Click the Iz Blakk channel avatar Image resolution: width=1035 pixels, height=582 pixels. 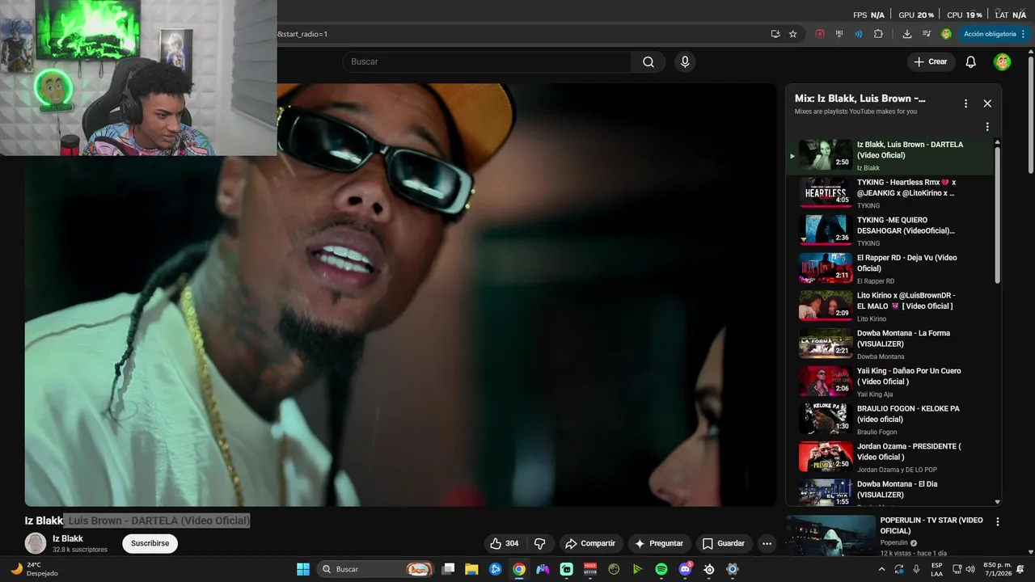point(36,543)
